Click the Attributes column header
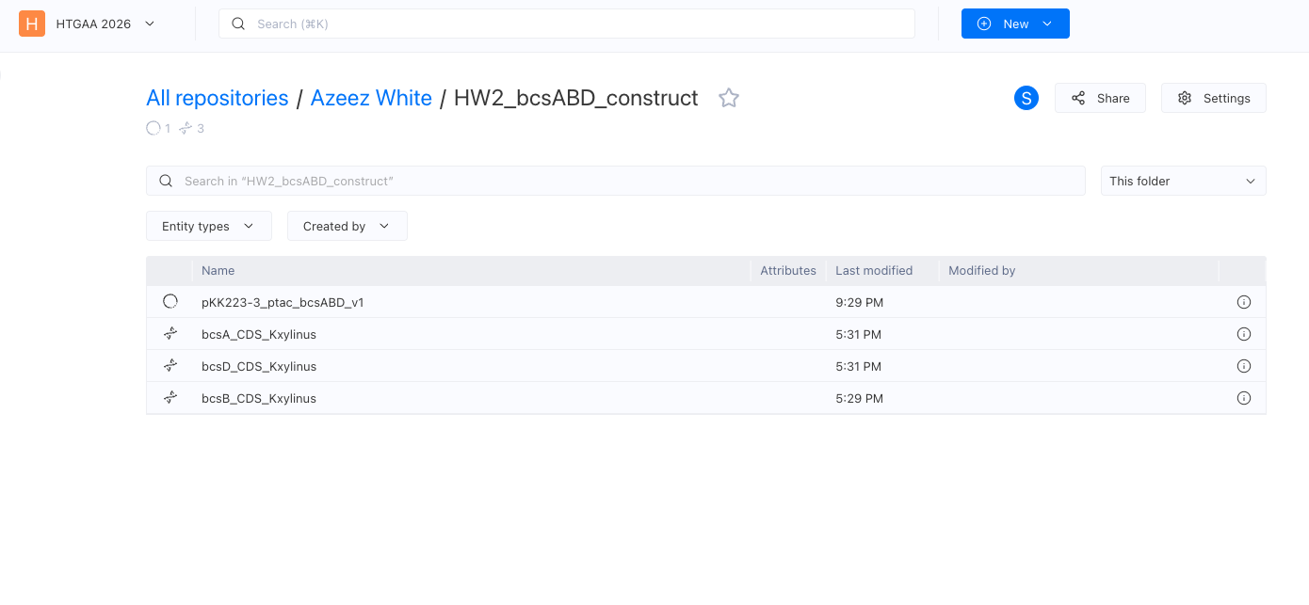 [x=788, y=270]
